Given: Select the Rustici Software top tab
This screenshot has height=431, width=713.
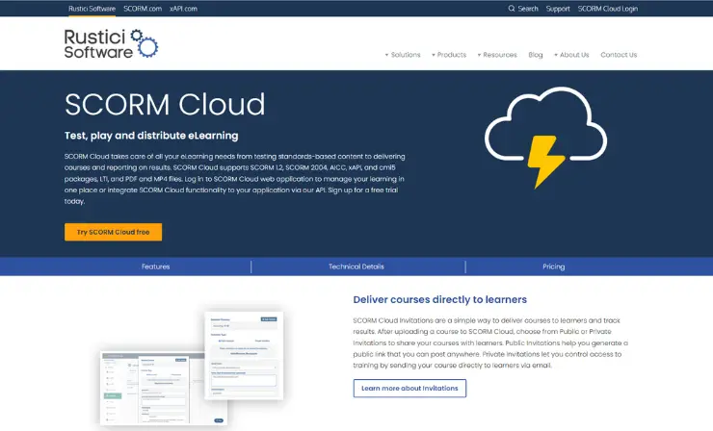Looking at the screenshot, I should [x=92, y=9].
